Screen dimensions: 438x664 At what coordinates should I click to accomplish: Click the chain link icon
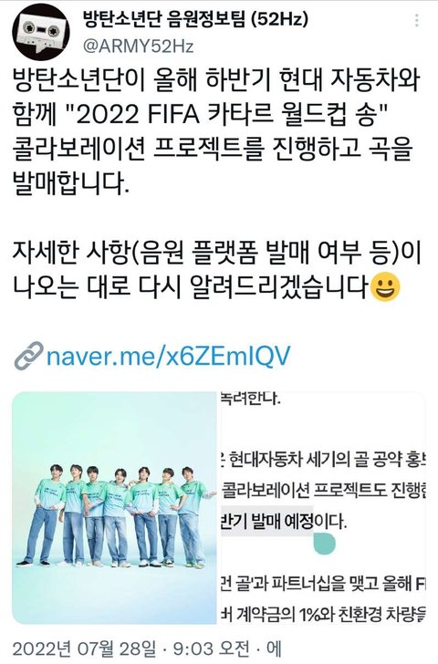(x=28, y=356)
